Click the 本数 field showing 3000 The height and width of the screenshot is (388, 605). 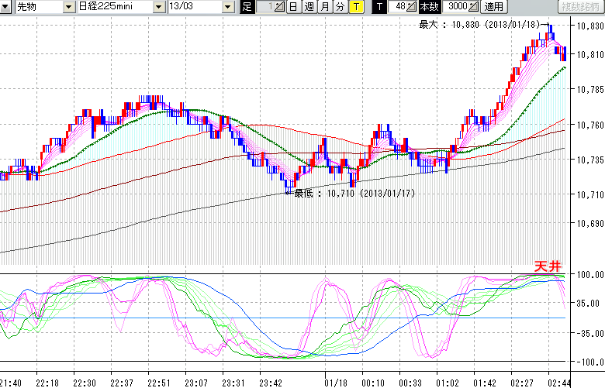click(455, 7)
